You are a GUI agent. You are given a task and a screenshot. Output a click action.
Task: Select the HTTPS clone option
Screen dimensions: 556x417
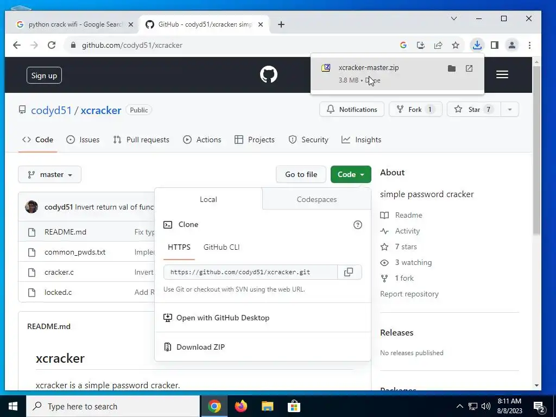coord(179,247)
